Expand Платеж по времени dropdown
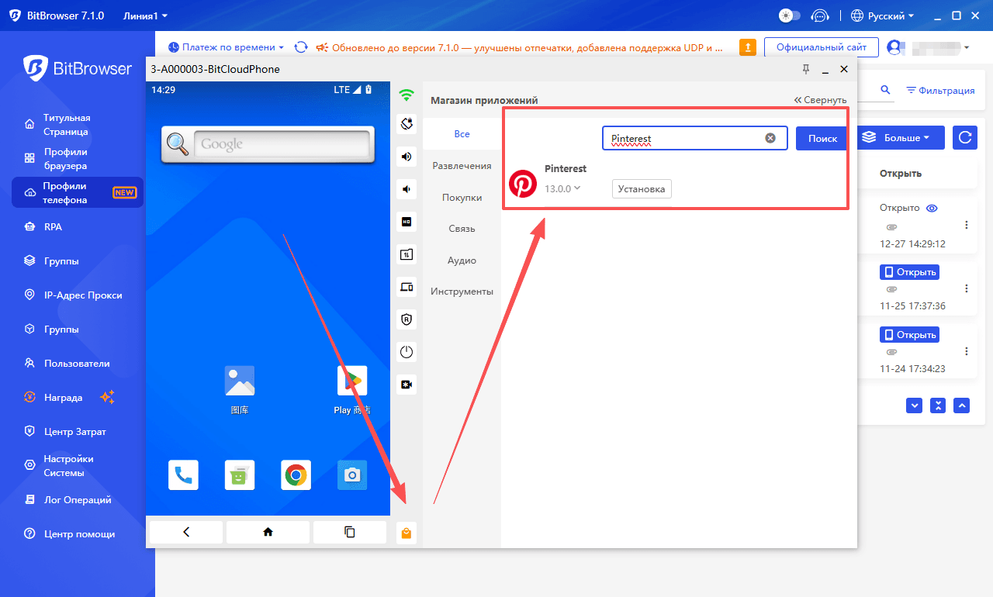The width and height of the screenshot is (993, 597). [x=226, y=47]
